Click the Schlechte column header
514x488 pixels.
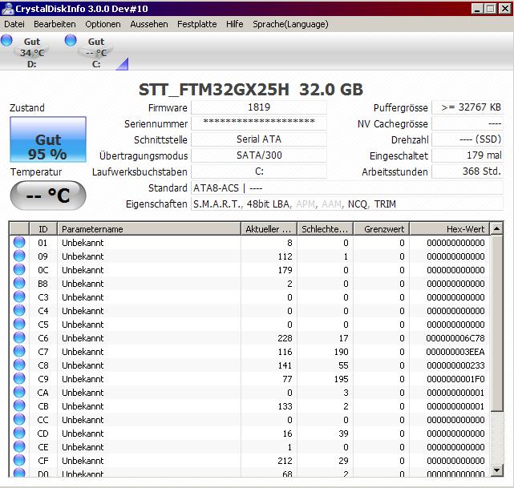(x=325, y=229)
